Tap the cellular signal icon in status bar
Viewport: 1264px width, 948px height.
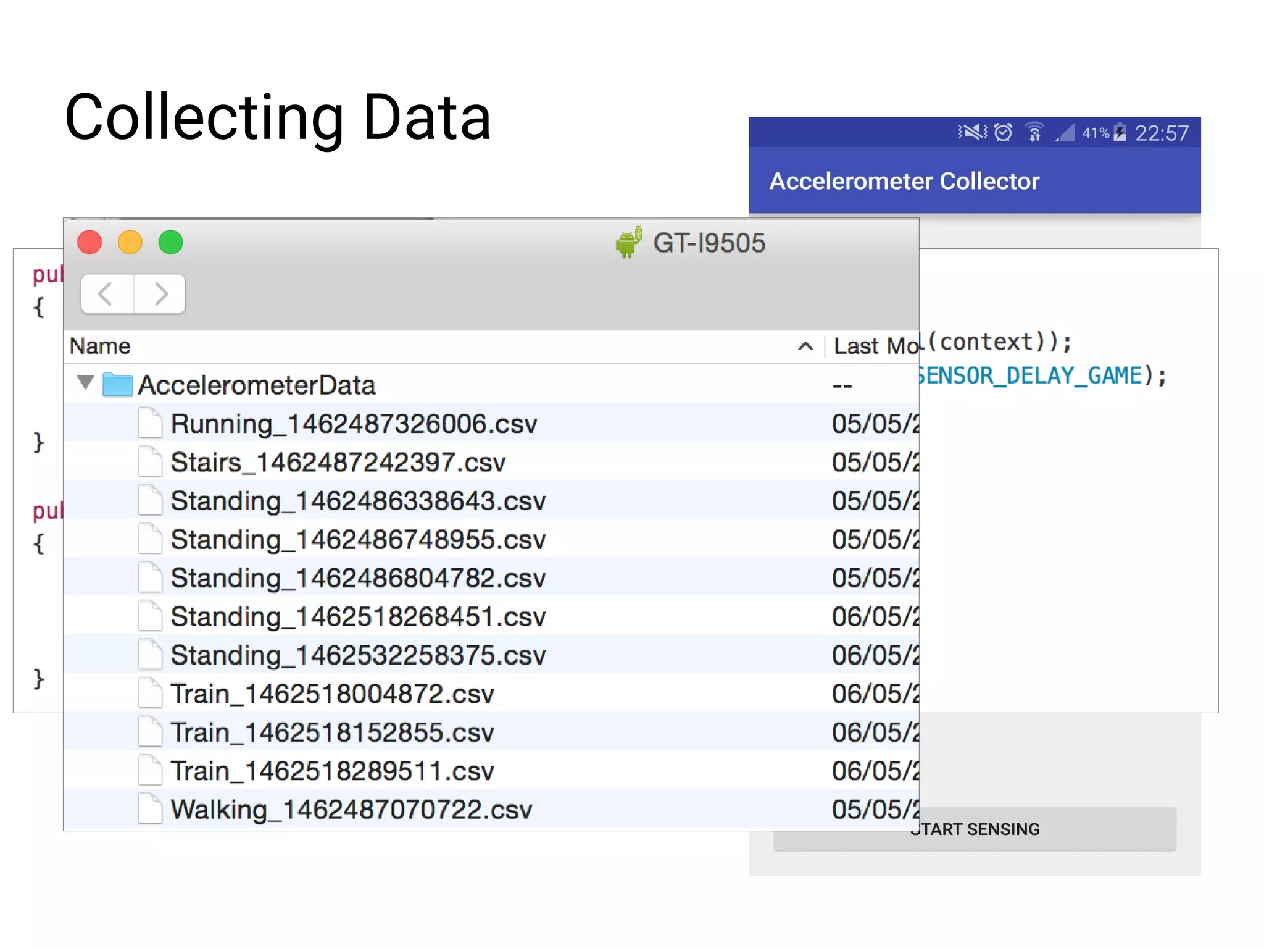(1065, 132)
